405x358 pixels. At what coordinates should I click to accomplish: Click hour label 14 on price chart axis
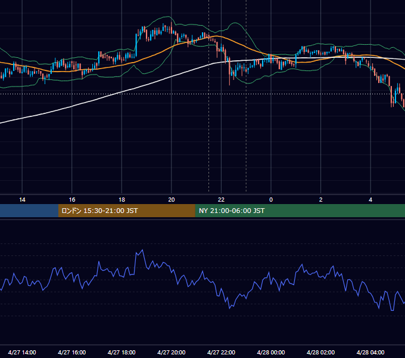pyautogui.click(x=22, y=200)
